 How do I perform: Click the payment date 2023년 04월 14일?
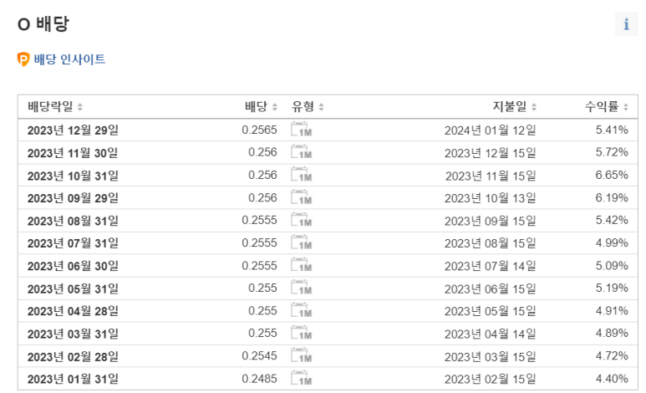coord(491,334)
